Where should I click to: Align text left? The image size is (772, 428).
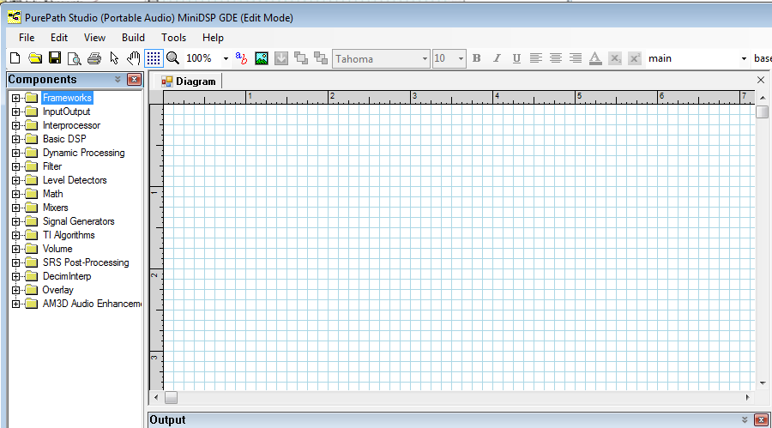coord(535,58)
